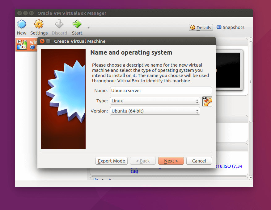Open Settings gear icon in toolbar
Viewport: 271px width, 210px height.
pos(39,24)
